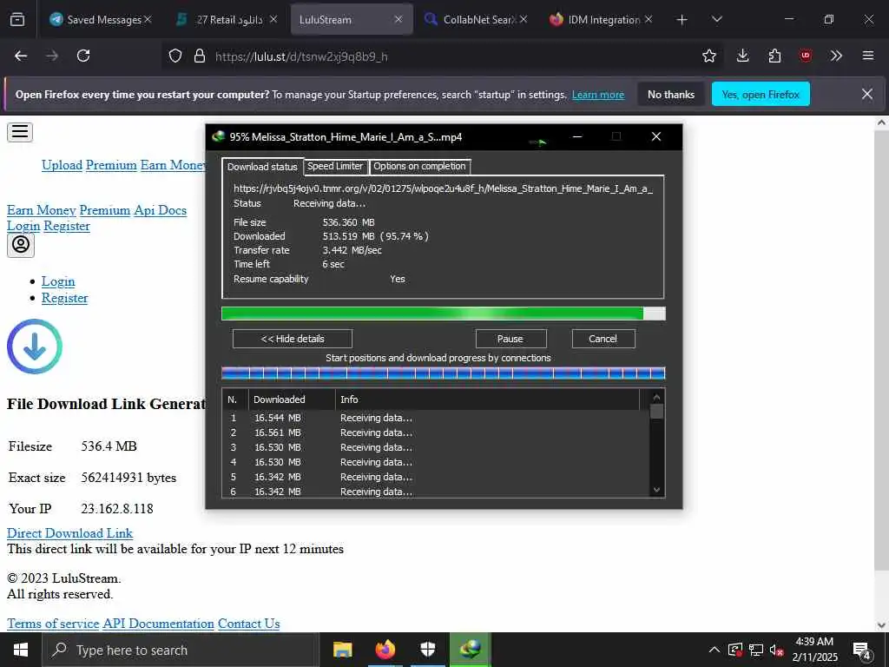
Task: Open the Direct Download Link
Action: [x=69, y=533]
